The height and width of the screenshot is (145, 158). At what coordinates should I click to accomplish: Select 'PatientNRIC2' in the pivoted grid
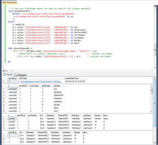tap(64, 125)
